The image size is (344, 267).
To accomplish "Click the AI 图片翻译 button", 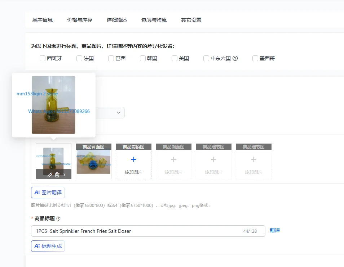I will (48, 193).
